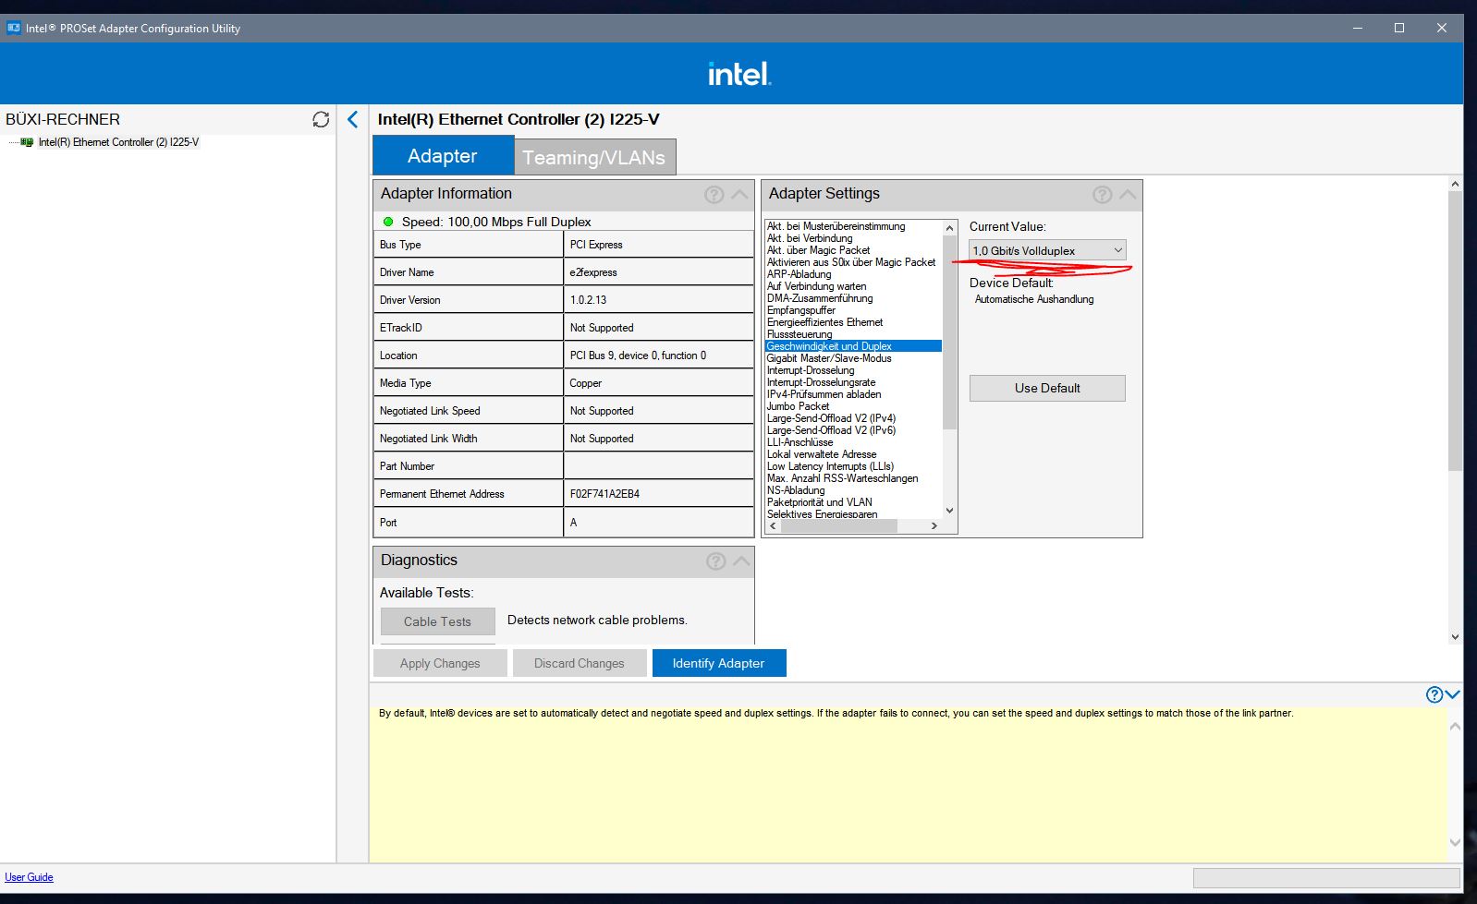Open help for Adapter Information panel
The width and height of the screenshot is (1477, 904).
[x=714, y=194]
